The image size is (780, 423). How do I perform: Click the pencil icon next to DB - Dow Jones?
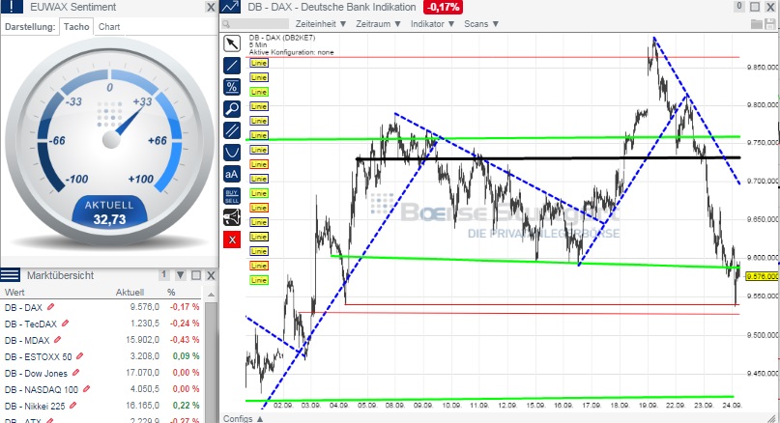tap(75, 373)
